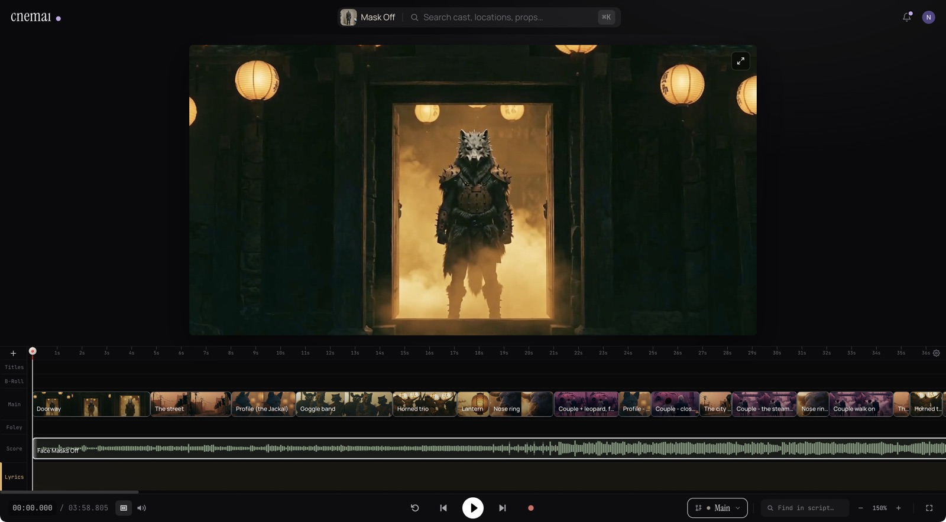Viewport: 946px width, 522px height.
Task: Open timeline settings gear
Action: (x=937, y=353)
